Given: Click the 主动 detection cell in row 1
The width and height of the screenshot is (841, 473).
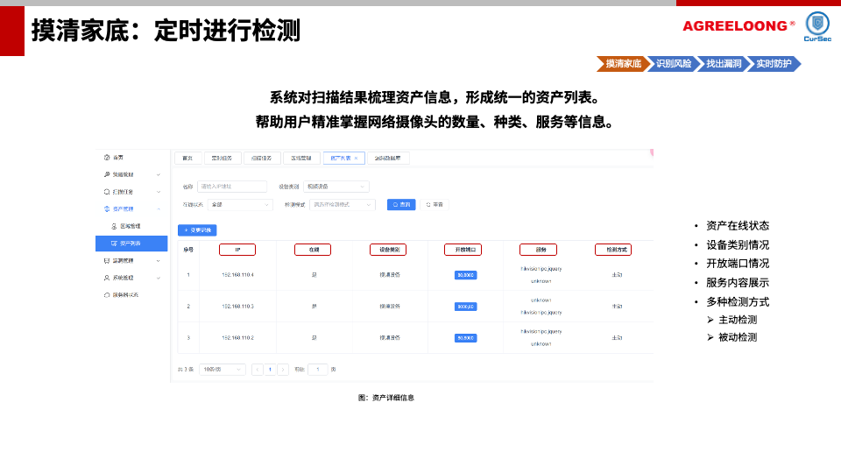Looking at the screenshot, I should tap(618, 275).
